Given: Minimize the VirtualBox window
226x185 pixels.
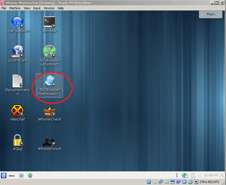Looking at the screenshot, I should pos(212,3).
